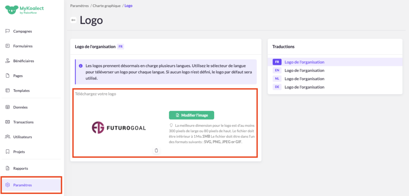Click the Formulaires form icon
Viewport: 409px width, 196px height.
(x=7, y=46)
